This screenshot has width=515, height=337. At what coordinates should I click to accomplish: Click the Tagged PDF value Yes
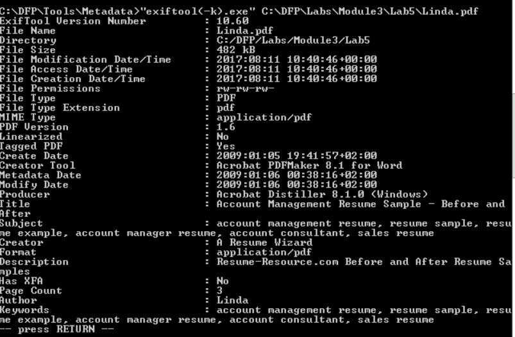tap(226, 146)
